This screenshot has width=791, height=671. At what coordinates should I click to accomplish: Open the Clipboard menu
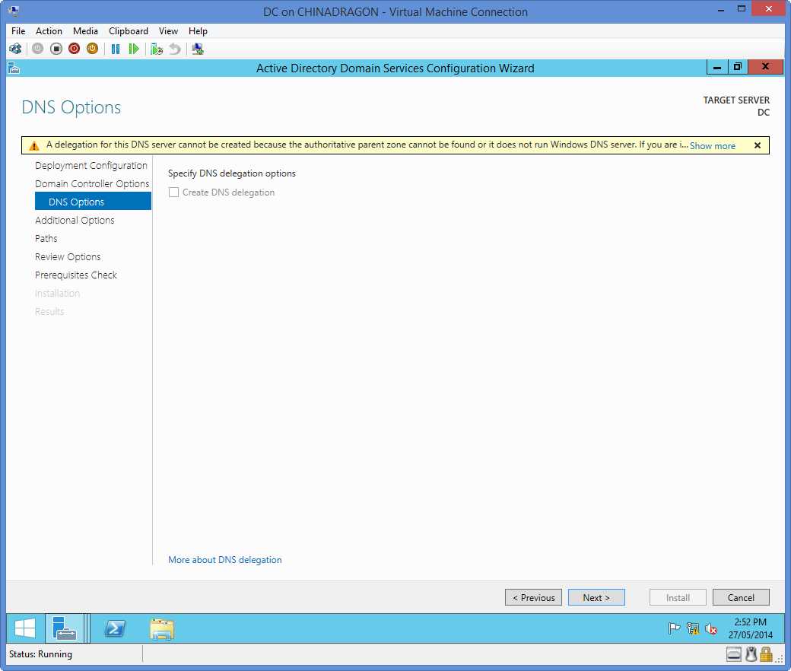point(129,30)
